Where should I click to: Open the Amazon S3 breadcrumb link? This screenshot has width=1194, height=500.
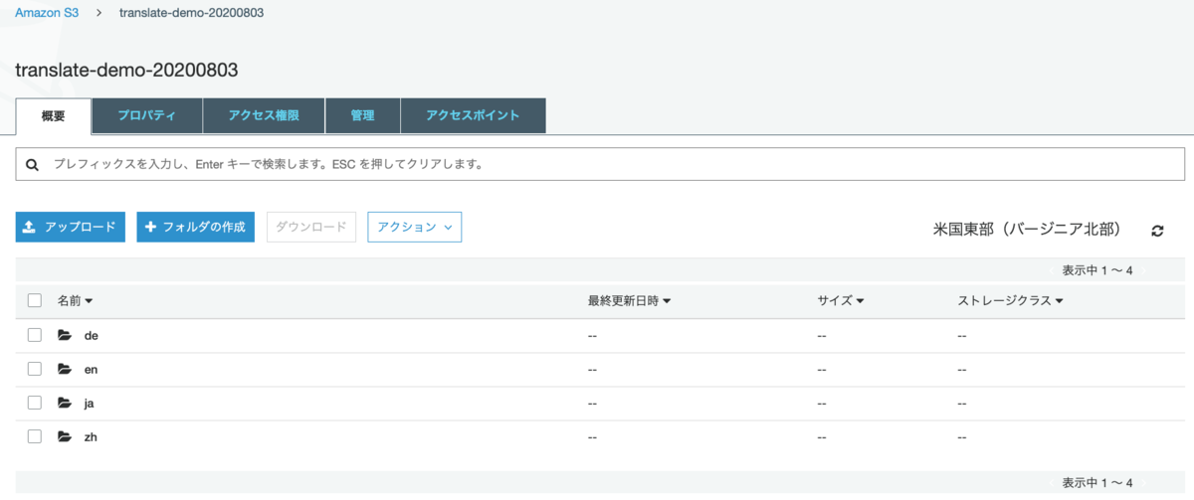[47, 13]
